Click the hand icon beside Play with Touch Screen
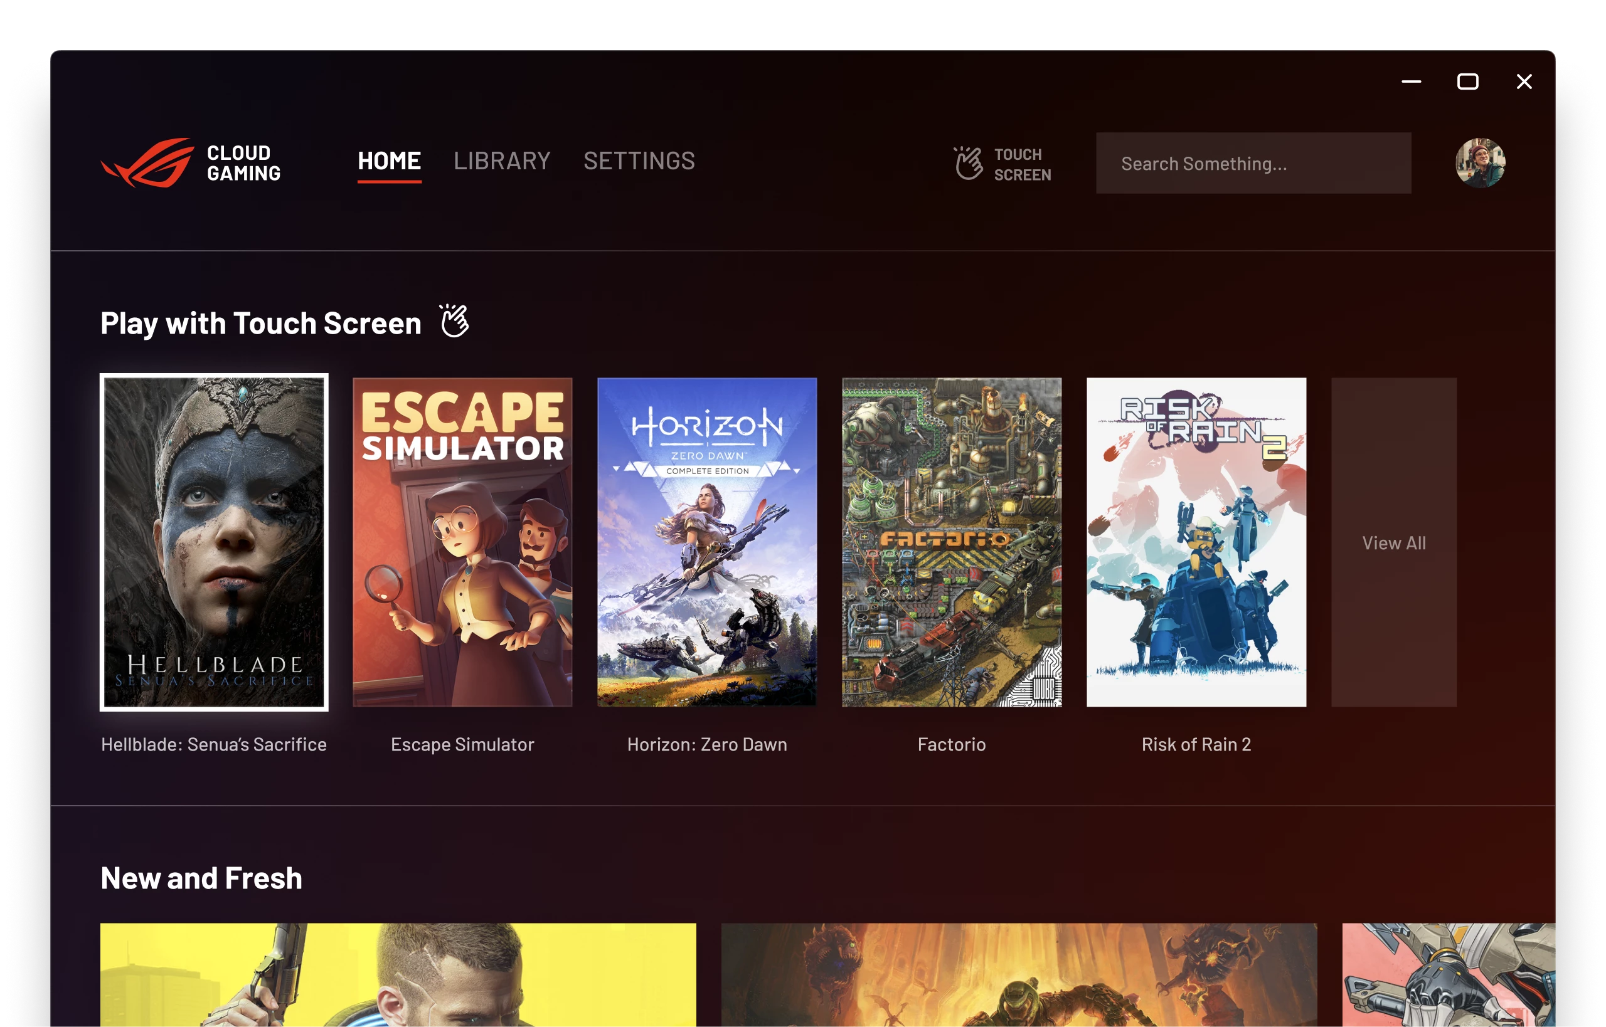The height and width of the screenshot is (1027, 1606). pos(454,322)
